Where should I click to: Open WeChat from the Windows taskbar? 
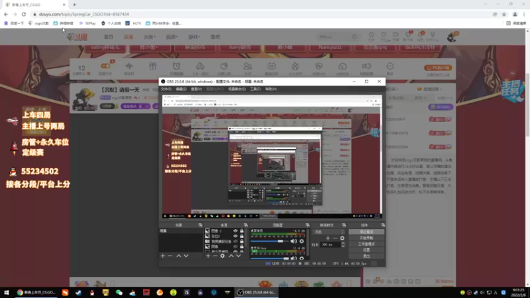pos(119,293)
